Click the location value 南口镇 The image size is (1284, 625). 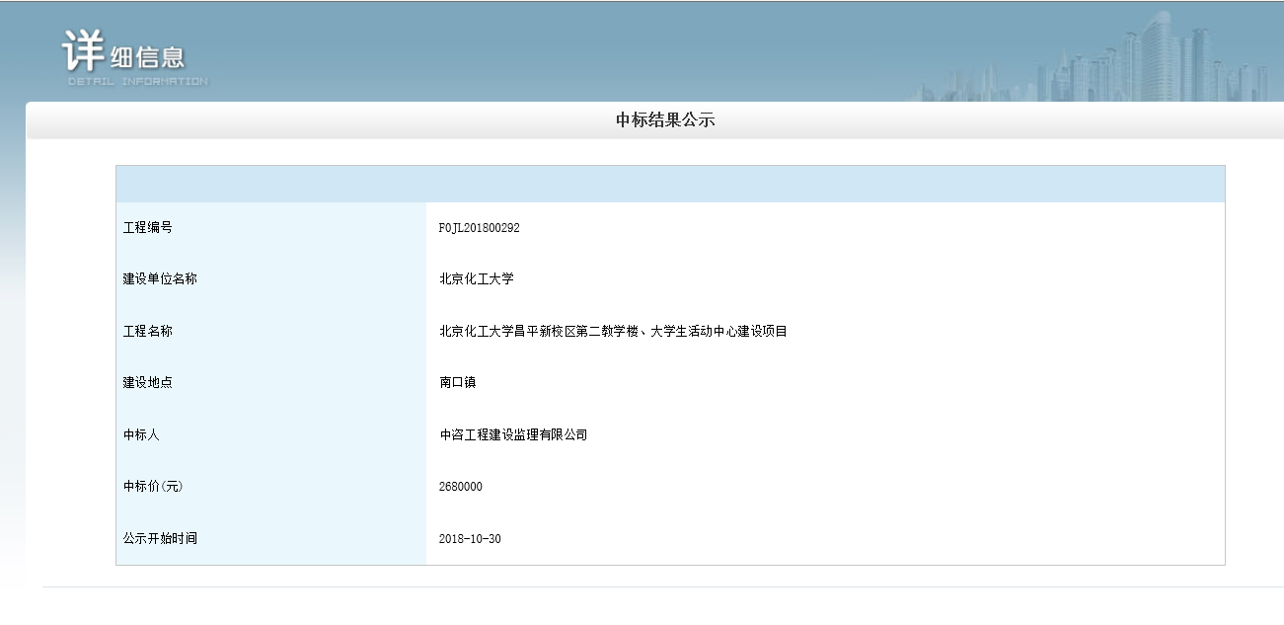coord(458,383)
